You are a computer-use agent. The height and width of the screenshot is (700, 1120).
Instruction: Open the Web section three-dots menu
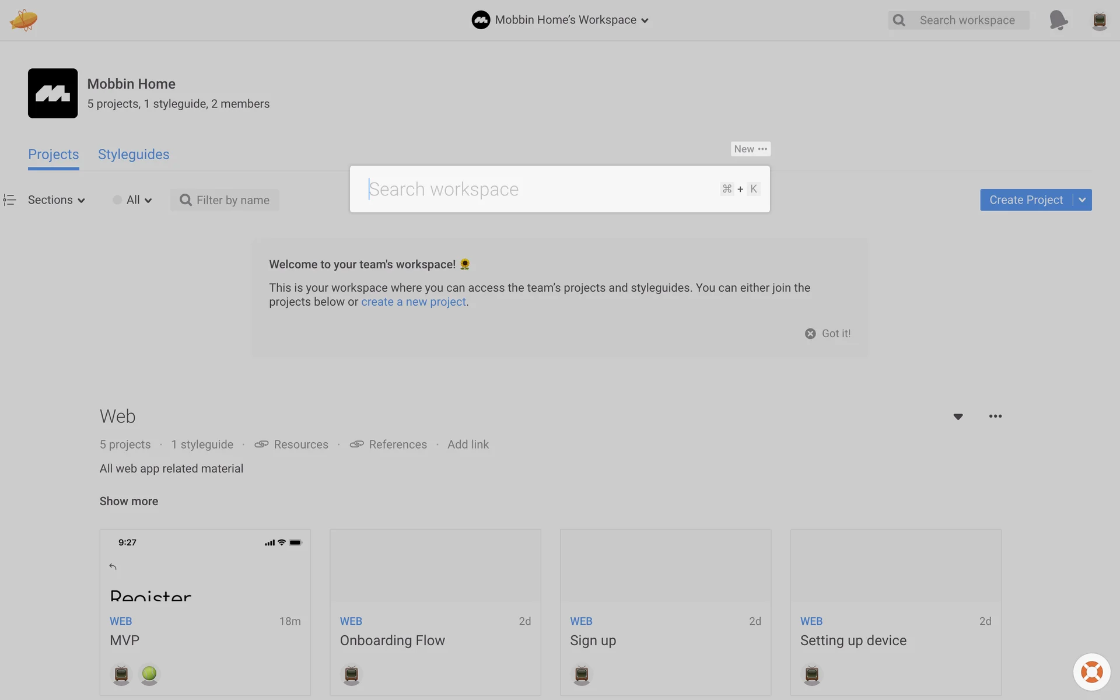995,416
